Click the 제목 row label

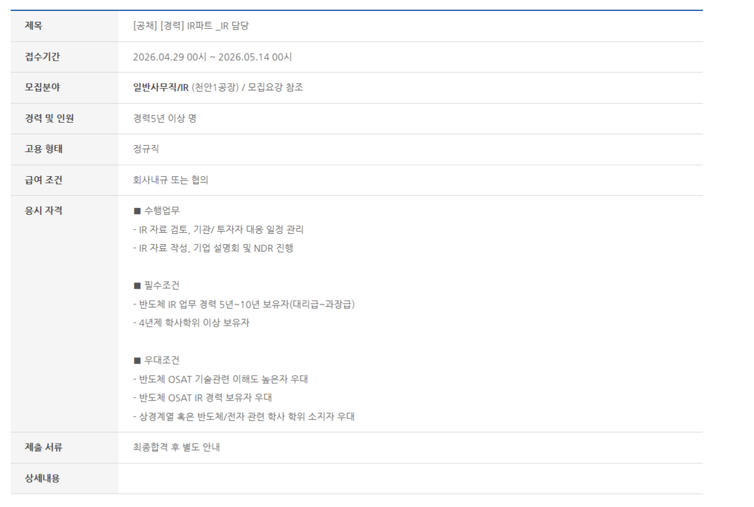[33, 26]
